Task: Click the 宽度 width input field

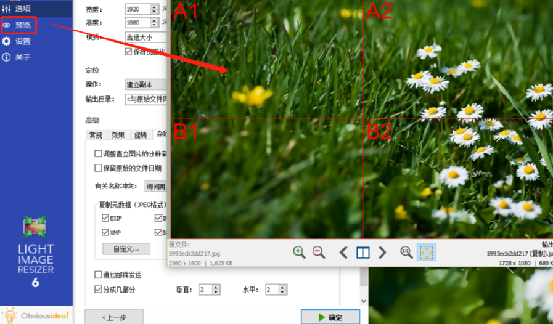Action: 137,9
